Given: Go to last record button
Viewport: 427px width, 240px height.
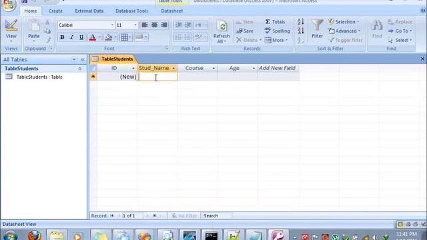Looking at the screenshot, I should [x=155, y=216].
